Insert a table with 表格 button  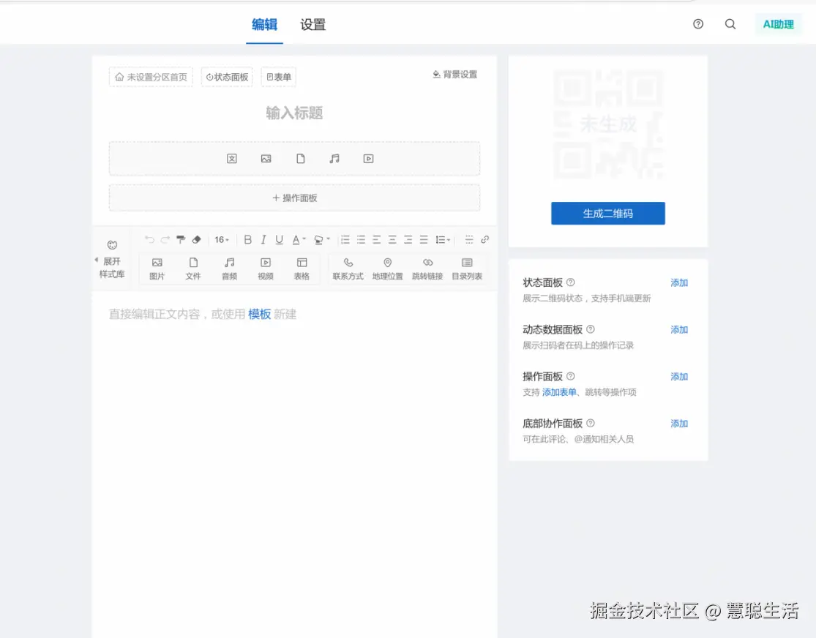302,269
